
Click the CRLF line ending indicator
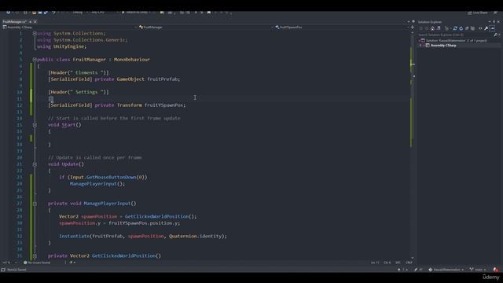409,263
